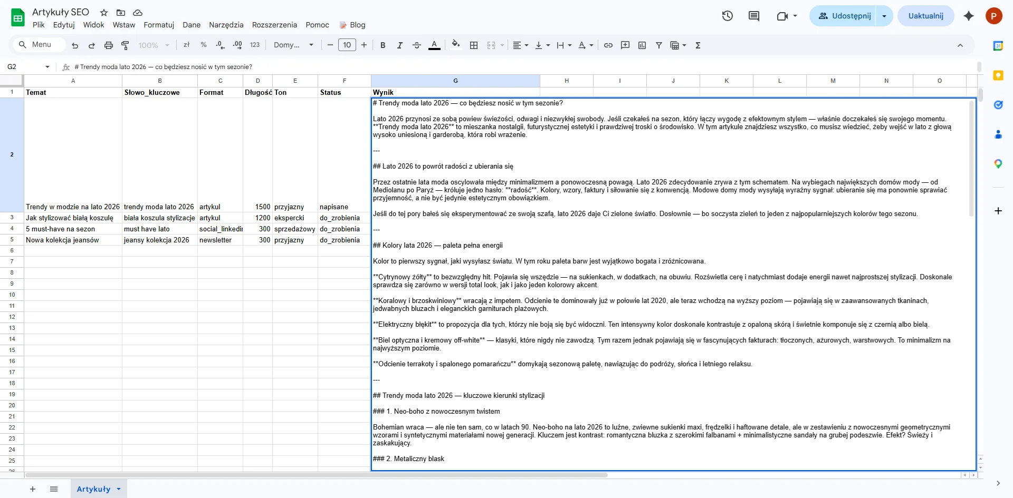The height and width of the screenshot is (498, 1013).
Task: Insert a link
Action: tap(608, 45)
